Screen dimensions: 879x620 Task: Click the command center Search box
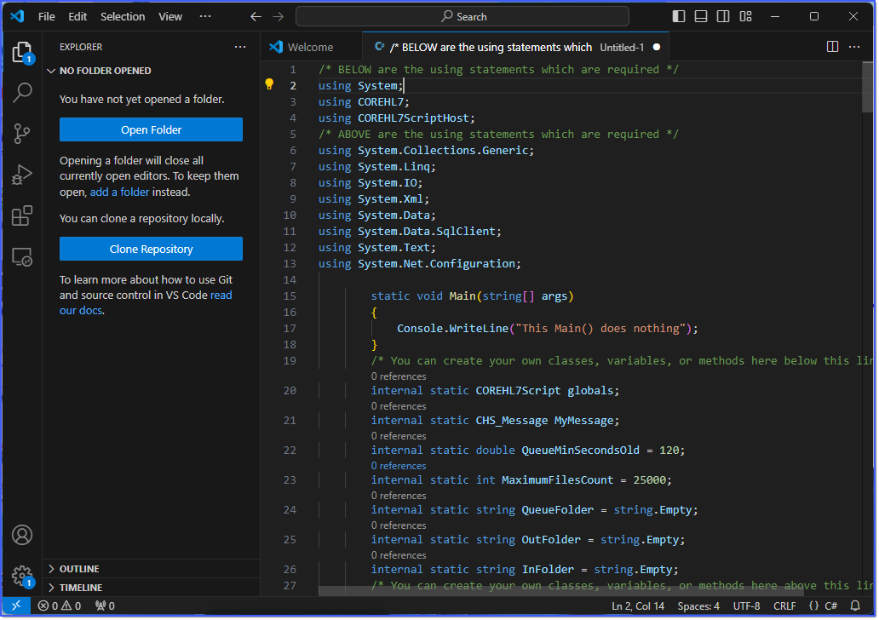click(462, 17)
